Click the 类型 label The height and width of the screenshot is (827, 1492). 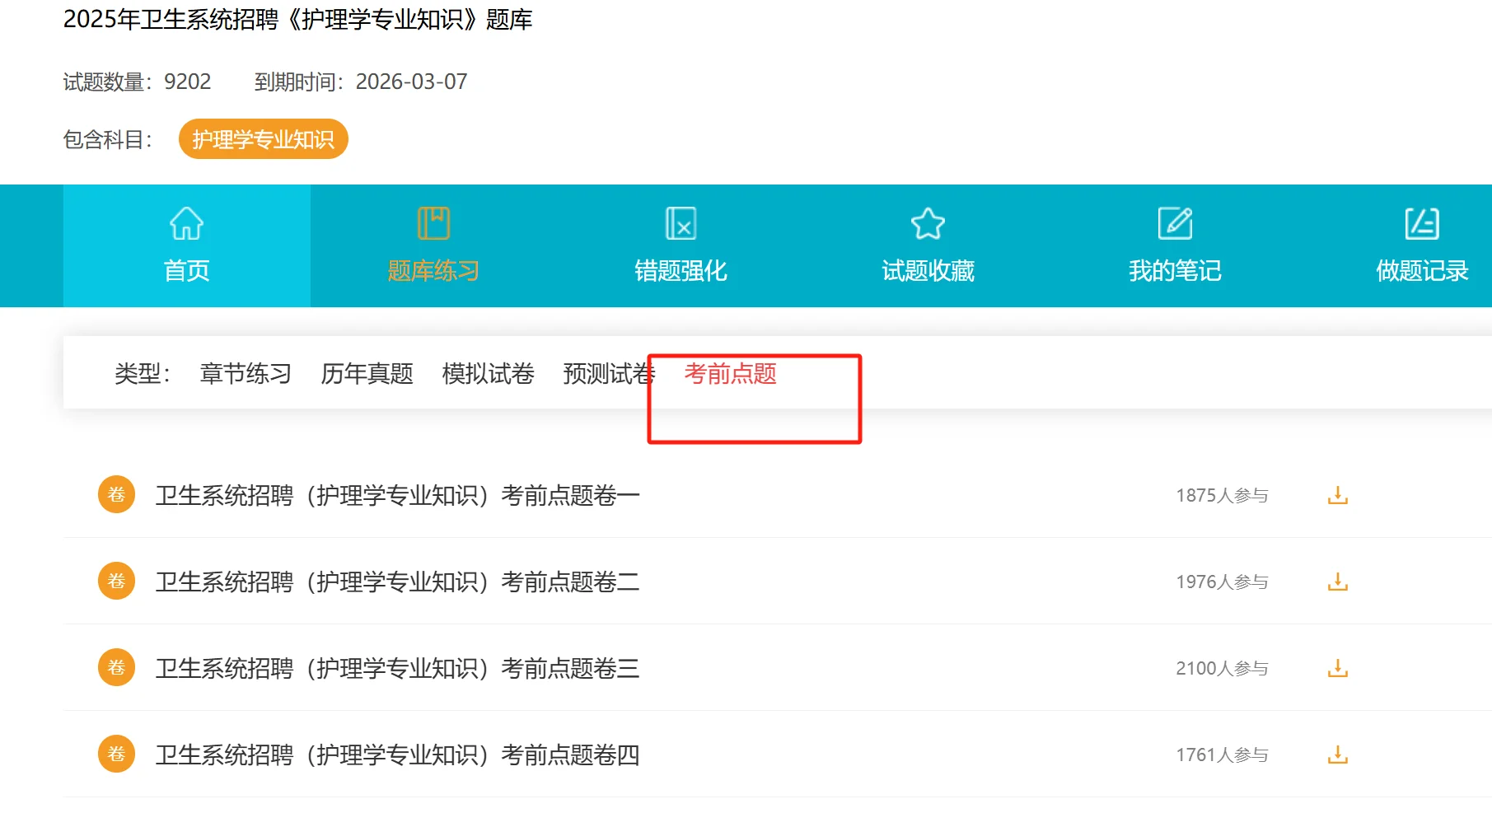tap(143, 374)
